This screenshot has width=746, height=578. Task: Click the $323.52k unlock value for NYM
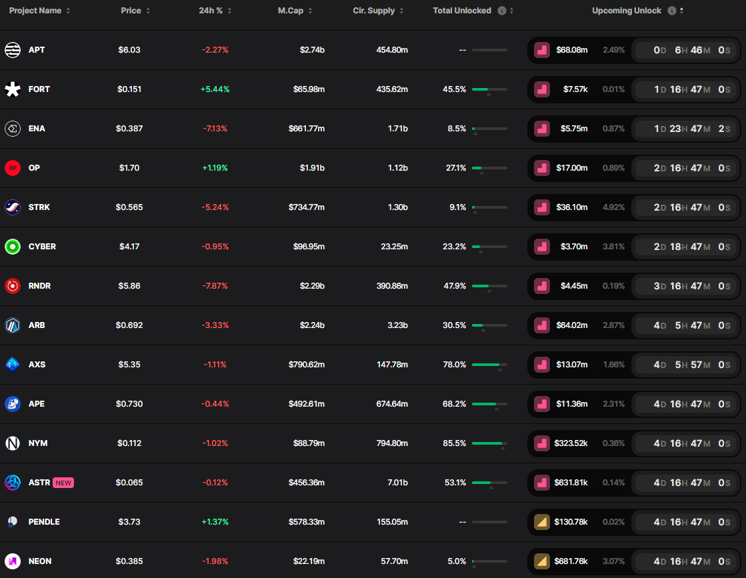click(x=571, y=443)
